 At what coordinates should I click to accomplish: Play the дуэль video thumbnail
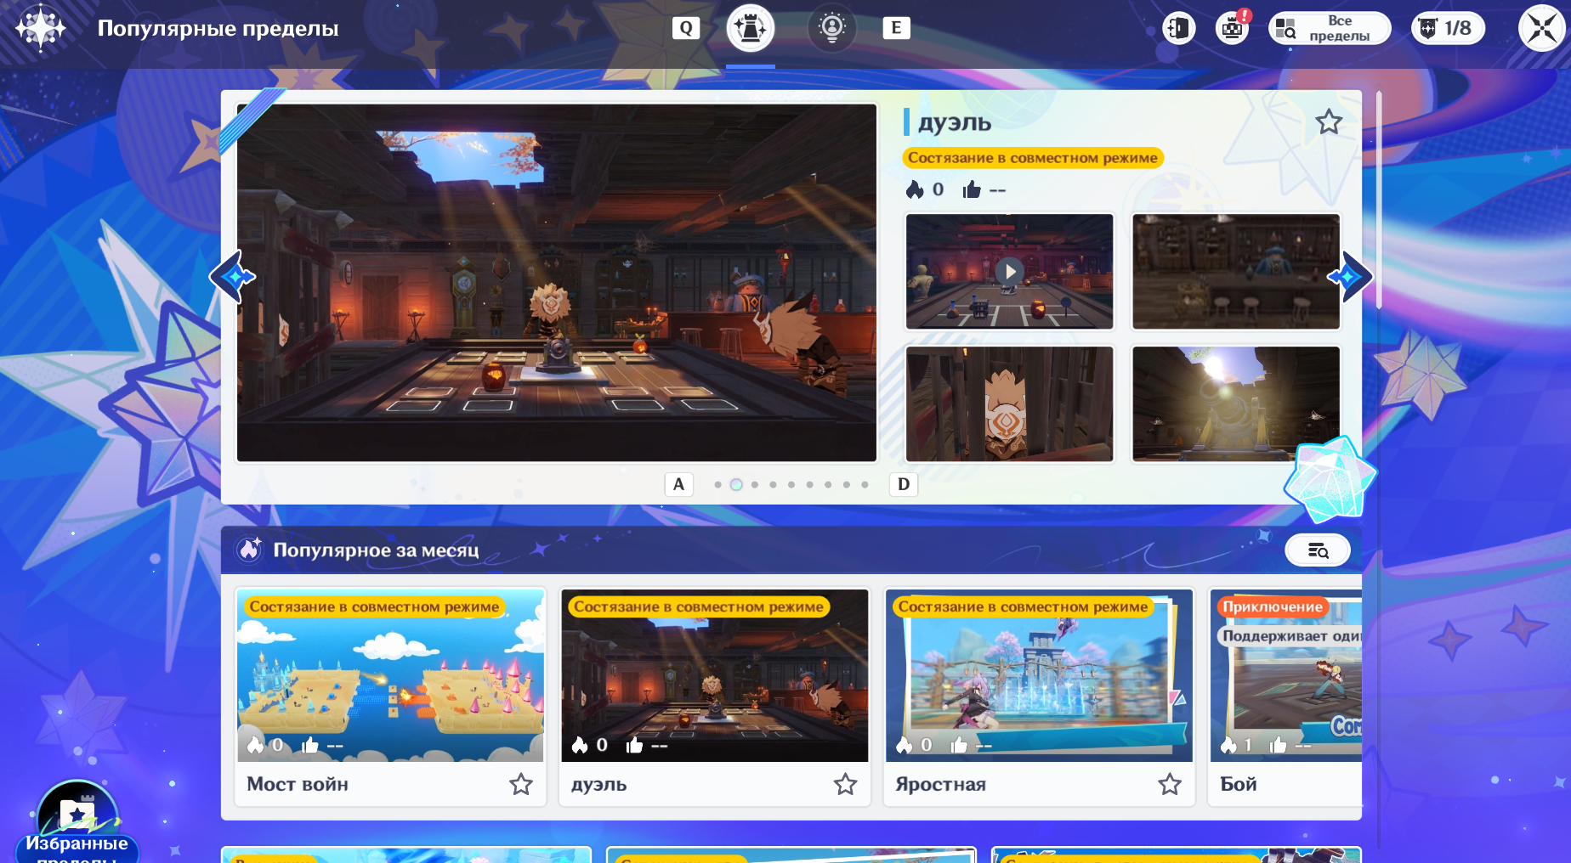1010,271
